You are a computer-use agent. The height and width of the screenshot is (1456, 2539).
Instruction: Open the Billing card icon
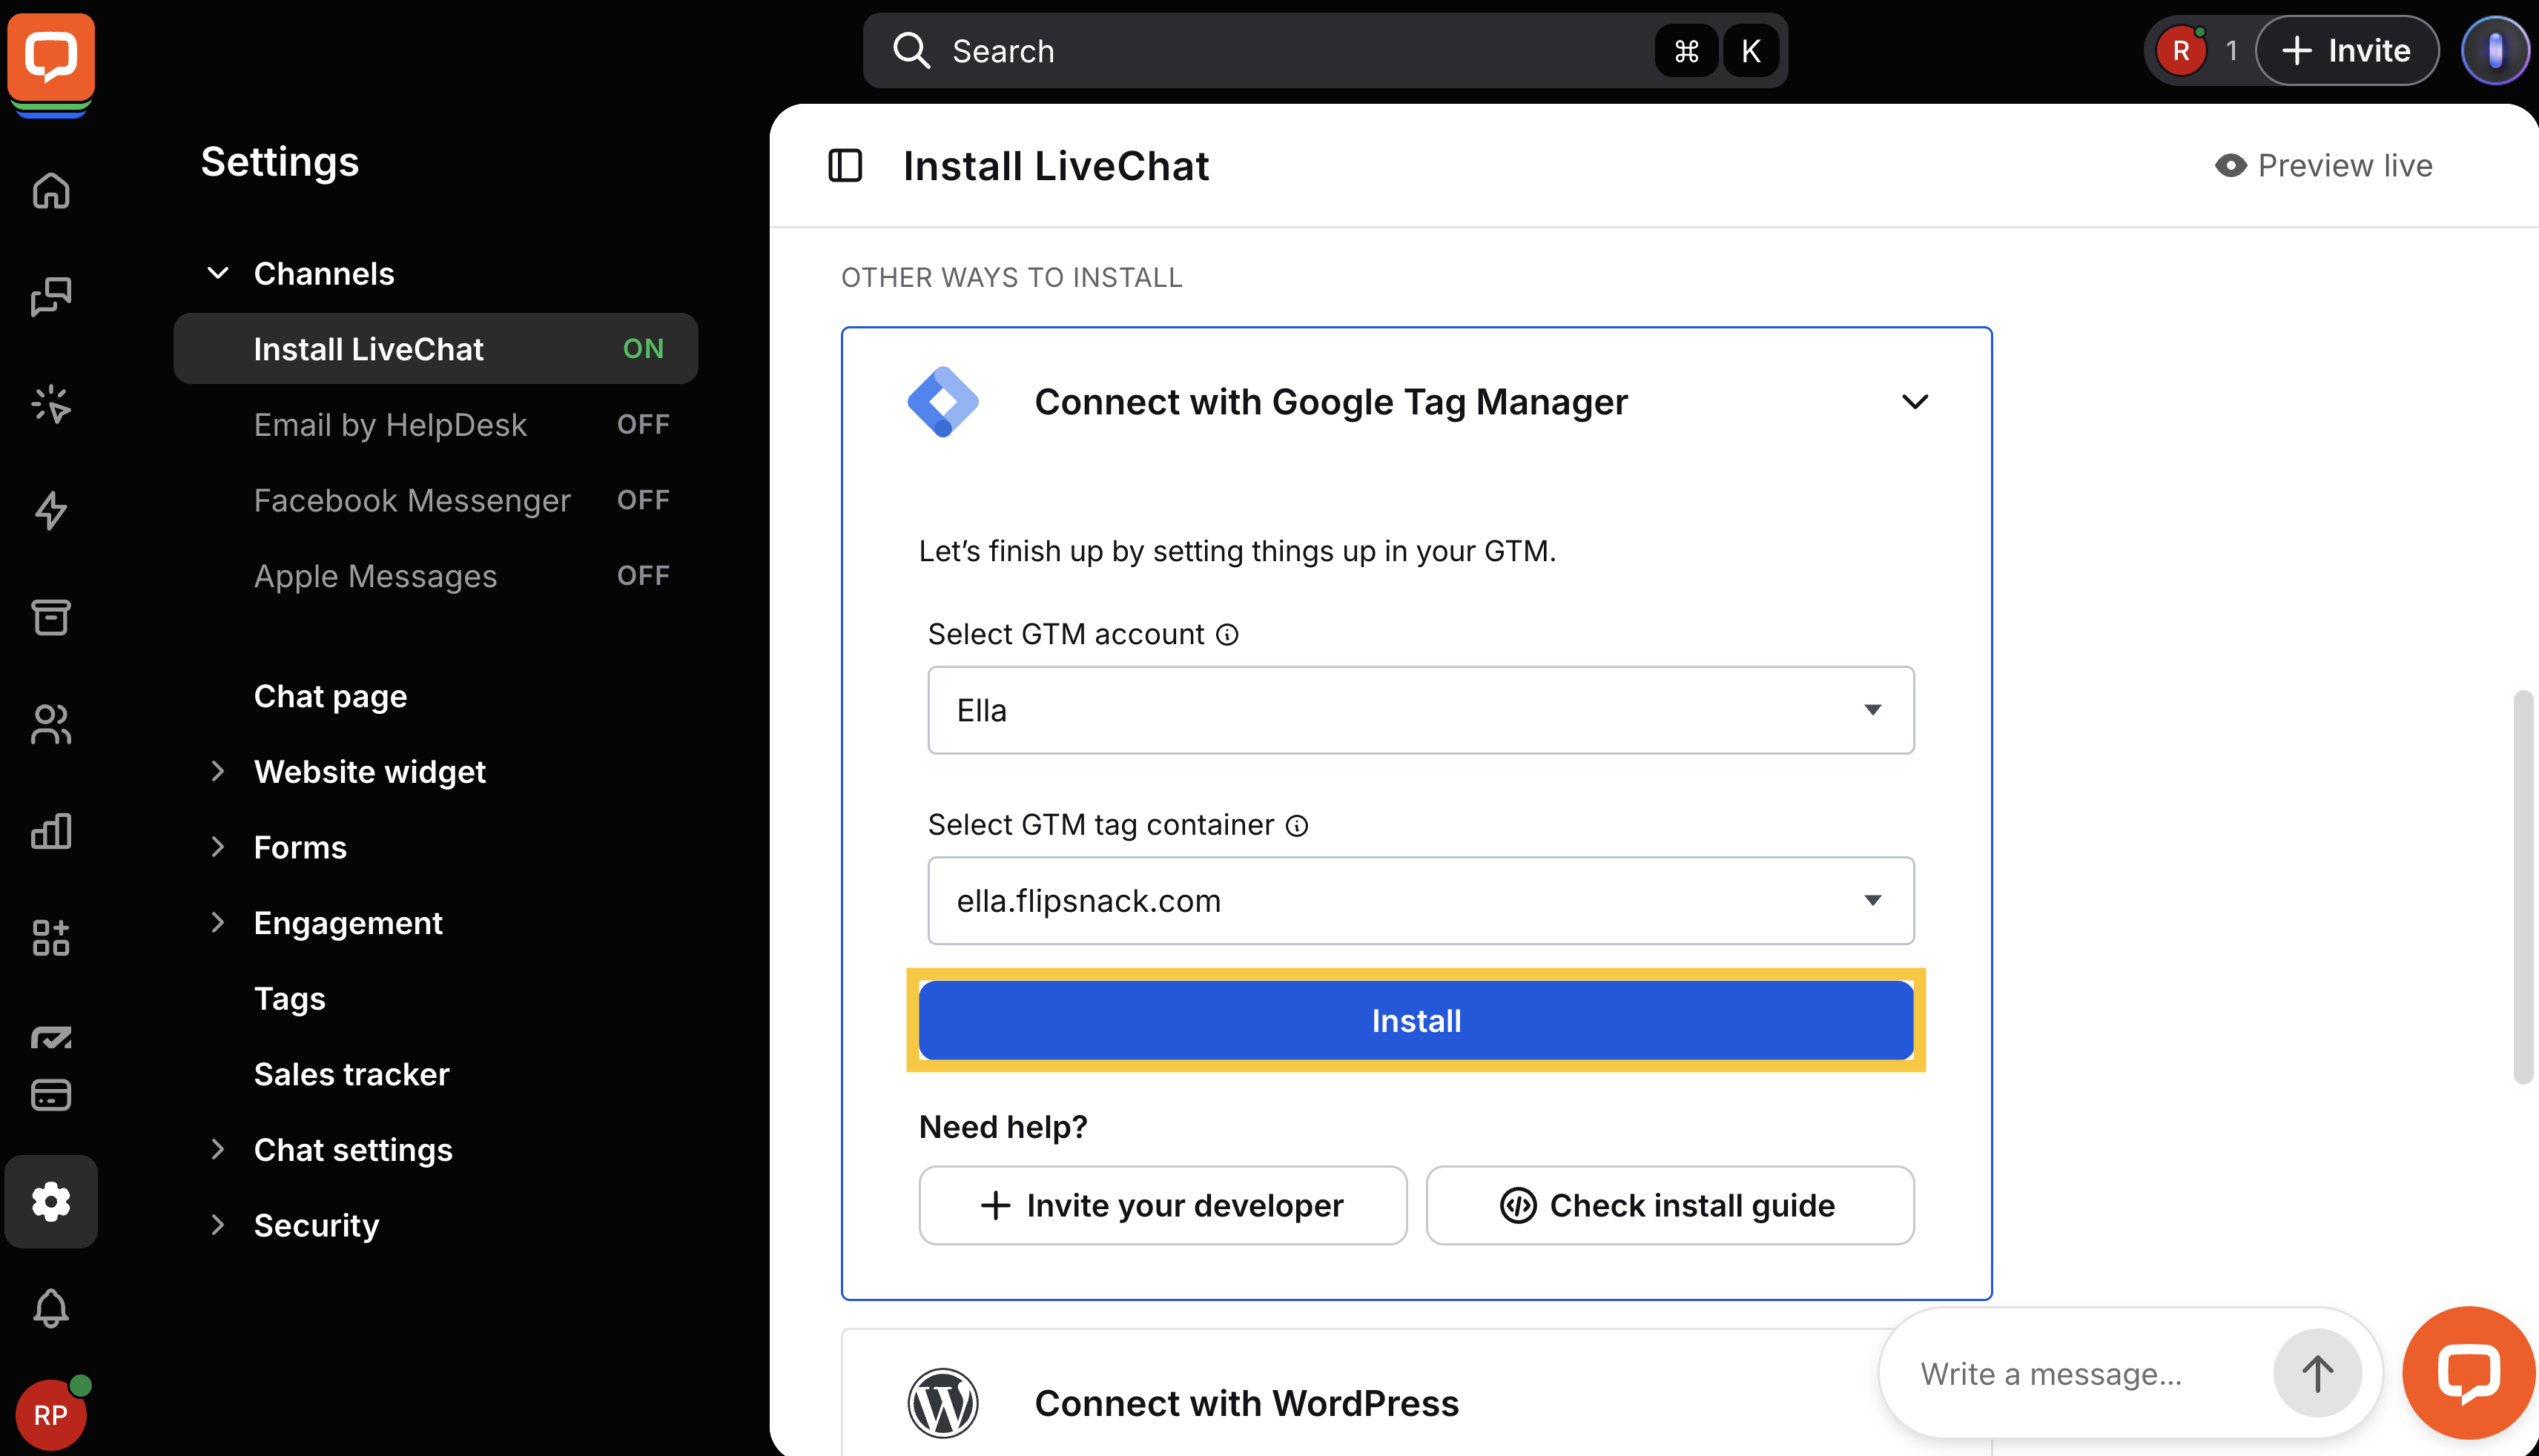point(51,1094)
